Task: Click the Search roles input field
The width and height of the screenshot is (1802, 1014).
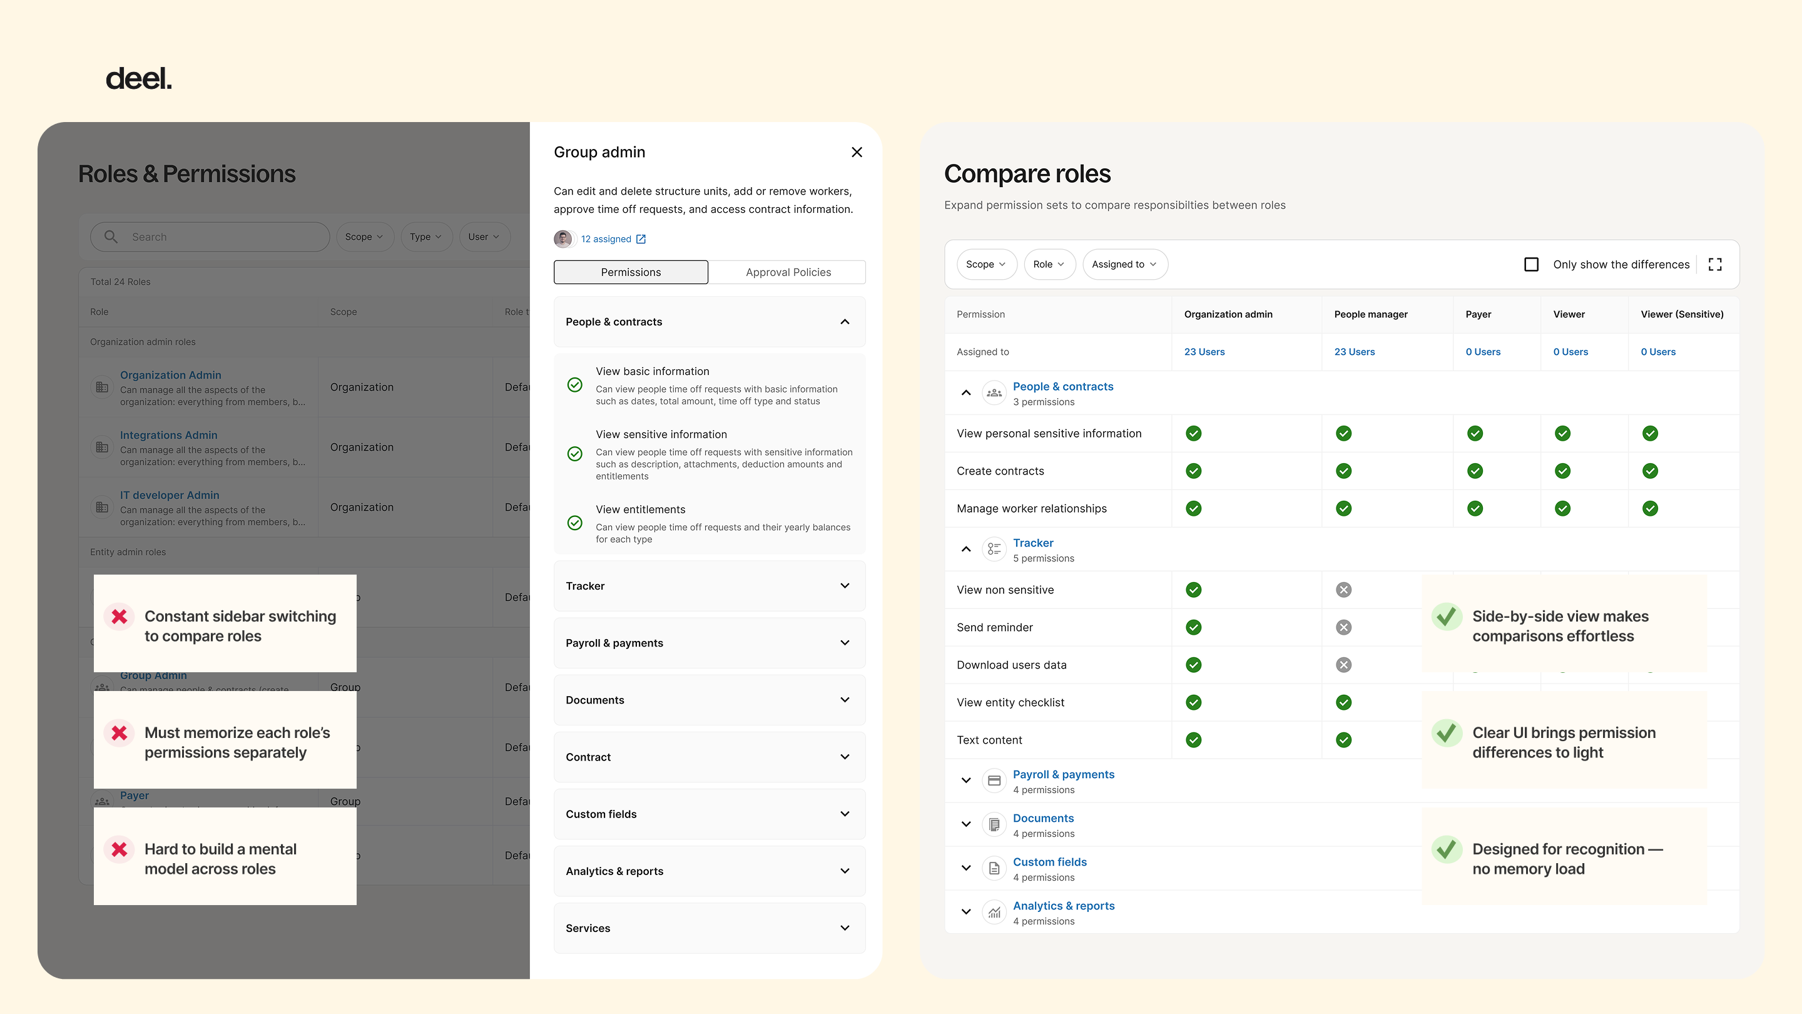Action: [x=210, y=237]
